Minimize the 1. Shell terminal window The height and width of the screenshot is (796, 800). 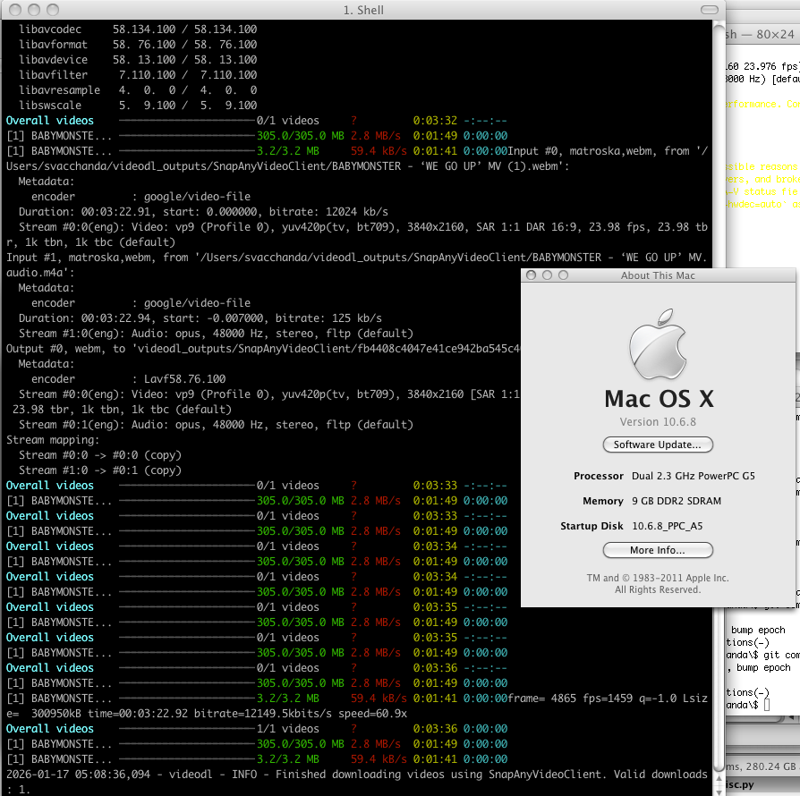click(33, 10)
